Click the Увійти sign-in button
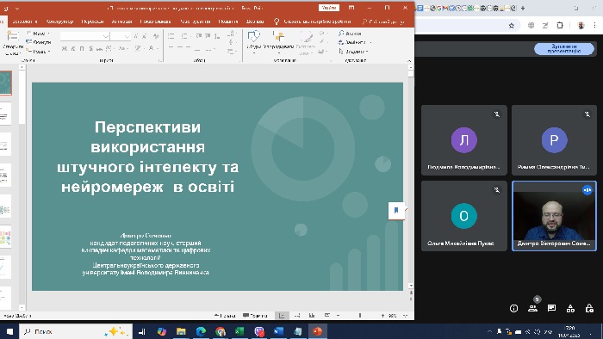603x339 pixels. (329, 8)
